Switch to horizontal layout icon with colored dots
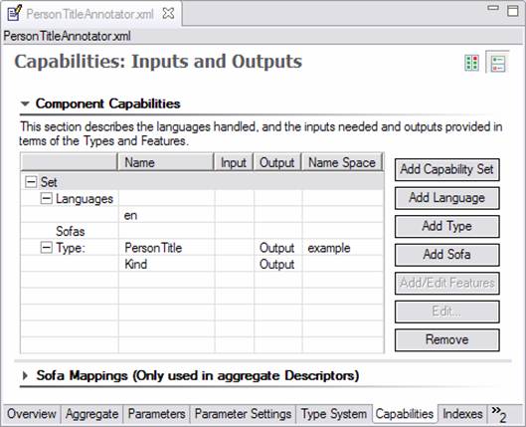Image resolution: width=526 pixels, height=427 pixels. click(x=471, y=63)
